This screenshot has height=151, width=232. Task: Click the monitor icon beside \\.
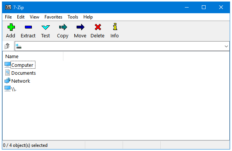click(x=8, y=89)
